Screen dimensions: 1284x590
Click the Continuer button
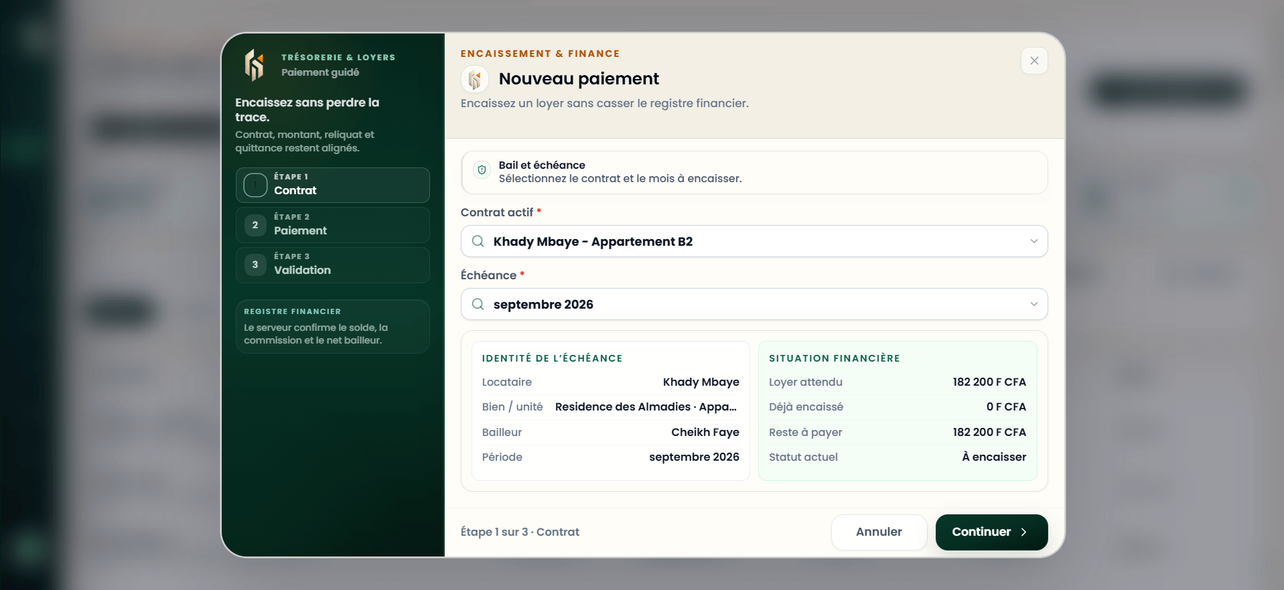point(991,532)
